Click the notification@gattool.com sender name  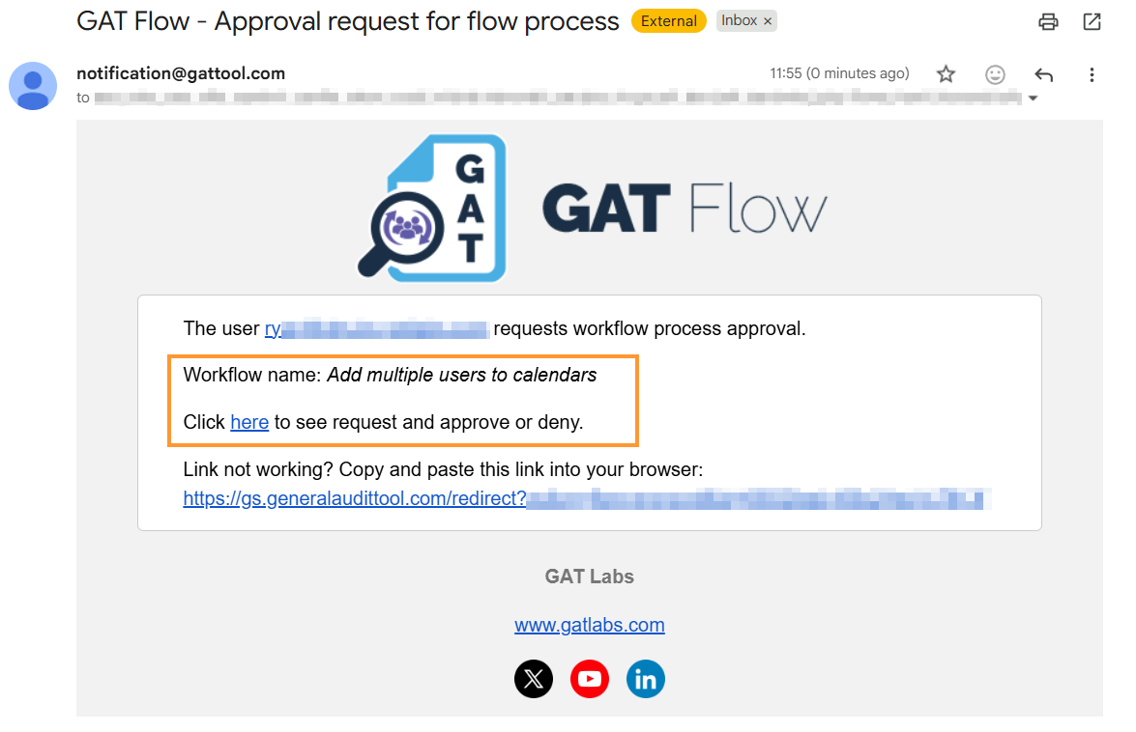[181, 73]
